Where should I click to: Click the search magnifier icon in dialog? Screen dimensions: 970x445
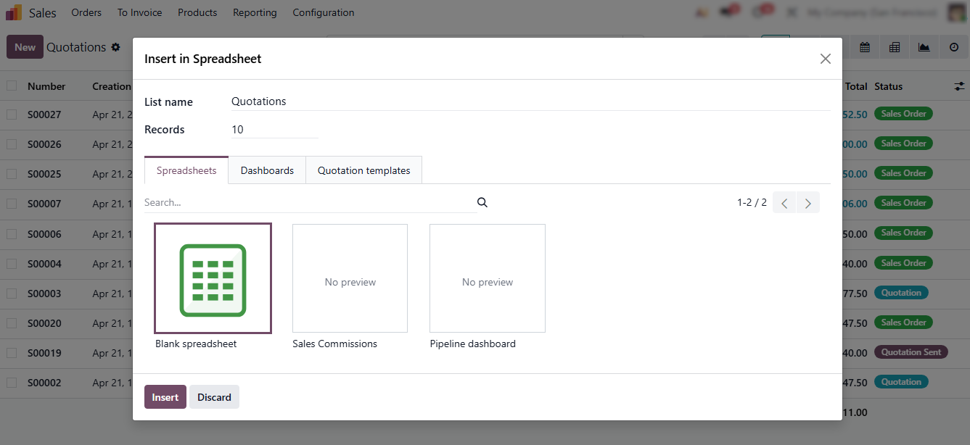pos(482,203)
